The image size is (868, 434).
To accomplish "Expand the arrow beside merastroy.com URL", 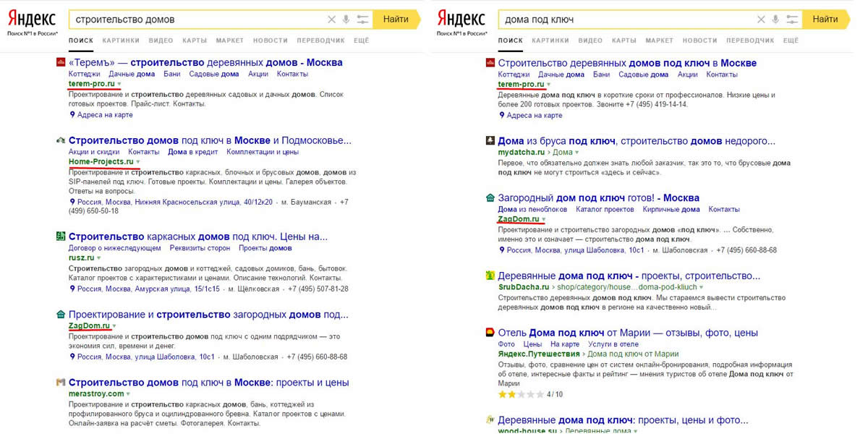I will 129,394.
